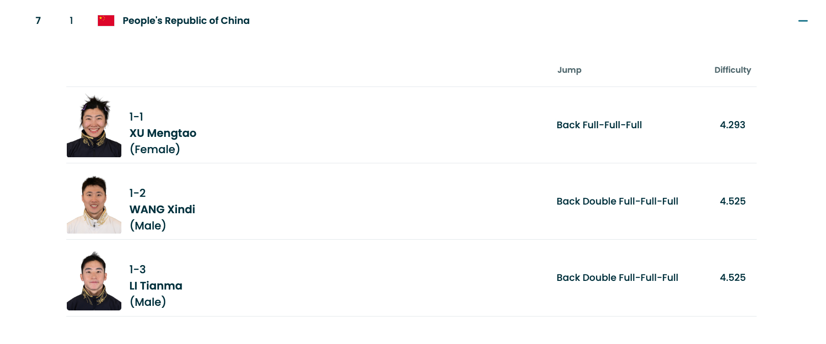Click WANG Xindi's Back Double Full-Full-Full jump

pos(617,202)
